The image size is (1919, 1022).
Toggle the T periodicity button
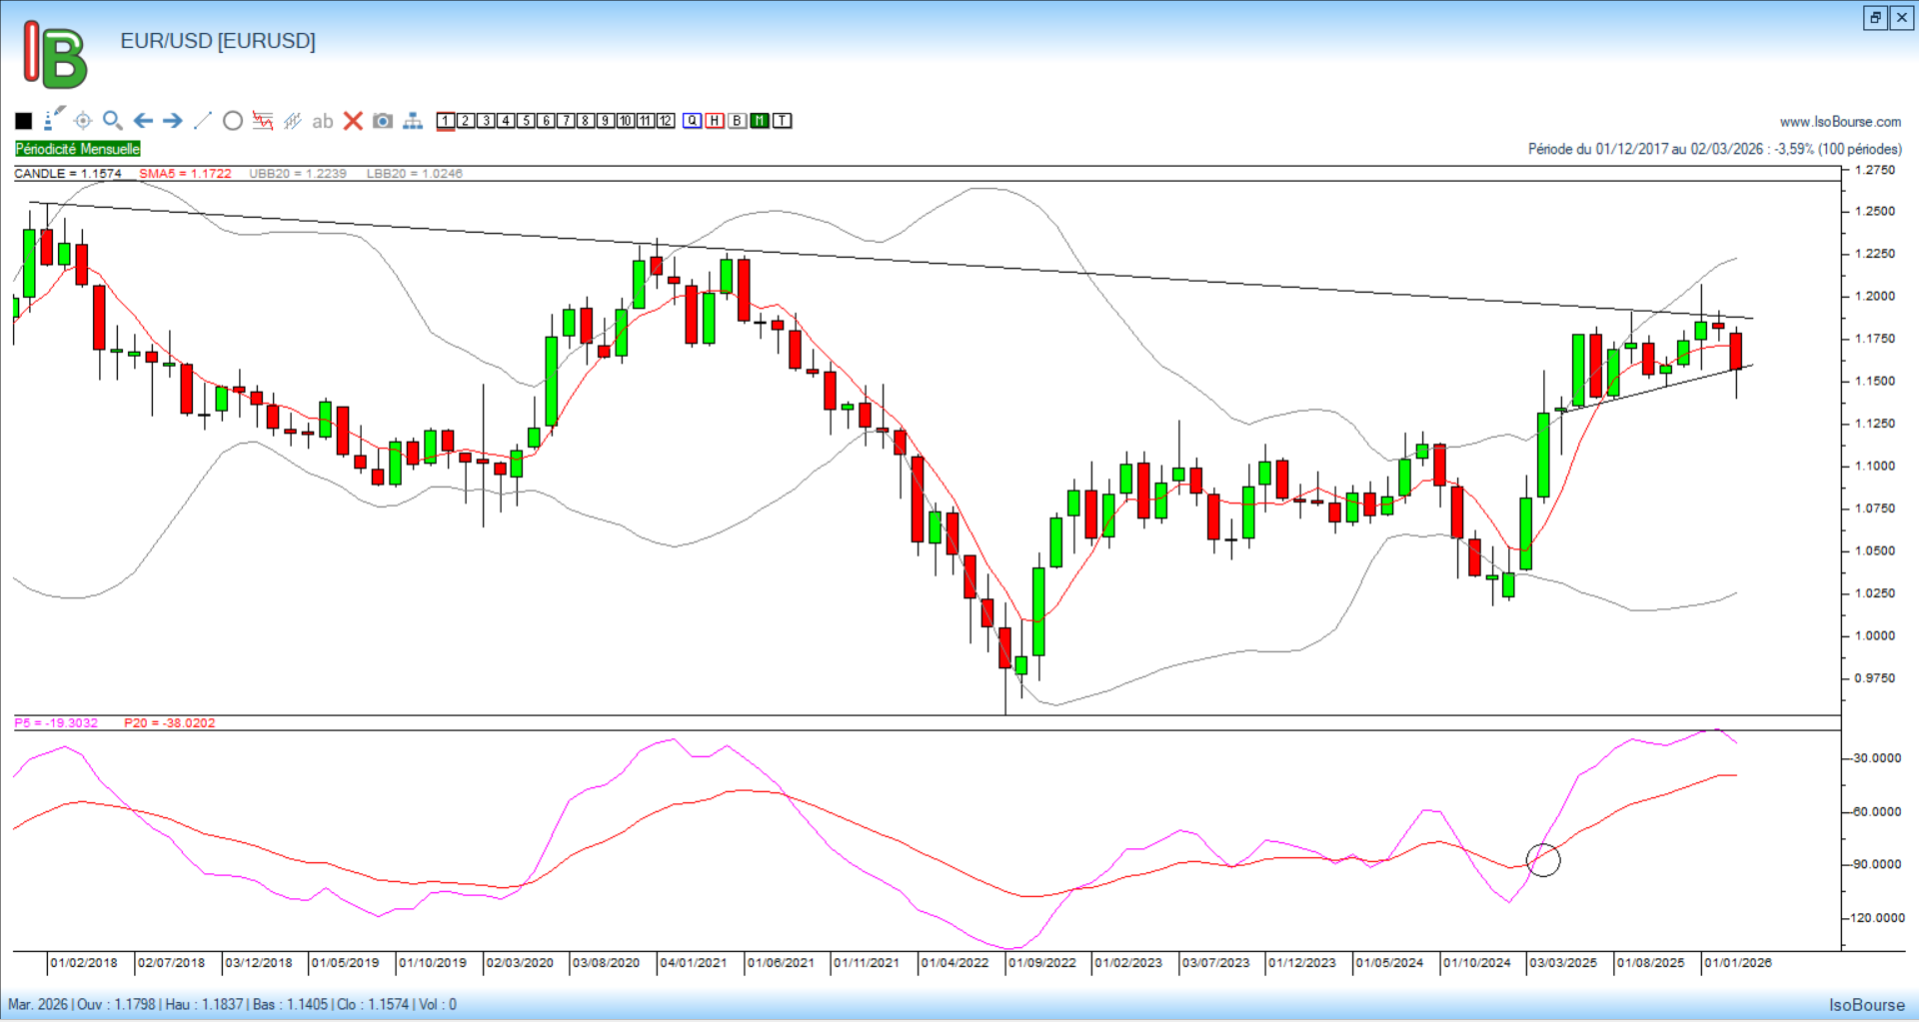(x=783, y=121)
